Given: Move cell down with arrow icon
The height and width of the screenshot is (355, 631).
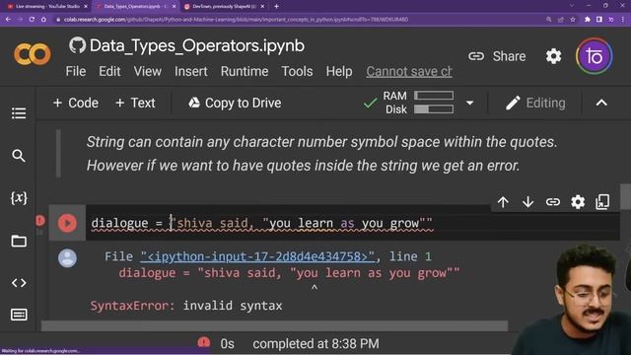Looking at the screenshot, I should coord(527,201).
